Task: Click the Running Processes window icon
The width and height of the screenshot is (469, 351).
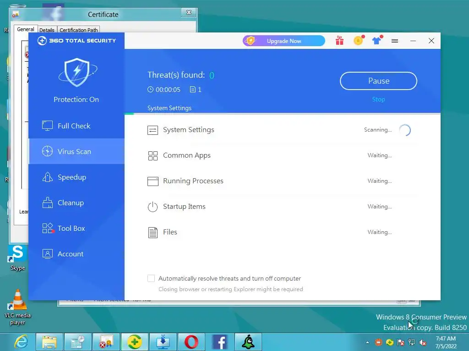Action: 153,181
